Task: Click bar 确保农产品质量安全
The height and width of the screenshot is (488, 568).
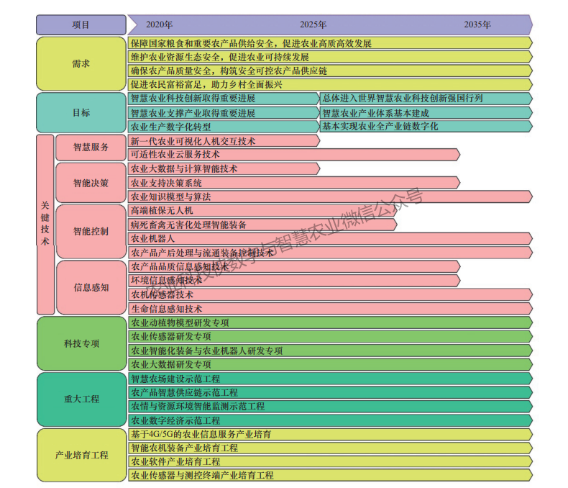Action: pyautogui.click(x=330, y=71)
